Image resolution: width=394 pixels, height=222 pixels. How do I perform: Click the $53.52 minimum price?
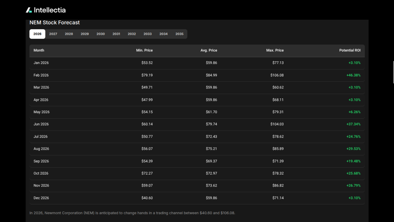click(147, 63)
